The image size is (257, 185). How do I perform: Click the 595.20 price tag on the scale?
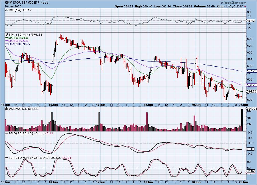click(x=251, y=85)
